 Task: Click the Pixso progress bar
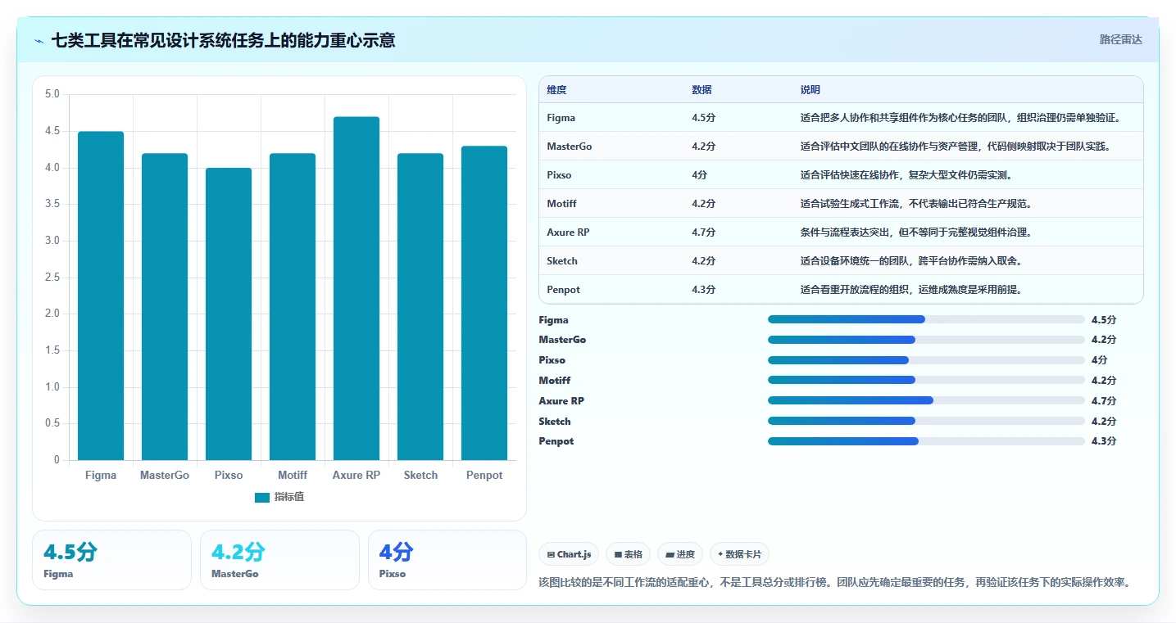click(x=926, y=360)
